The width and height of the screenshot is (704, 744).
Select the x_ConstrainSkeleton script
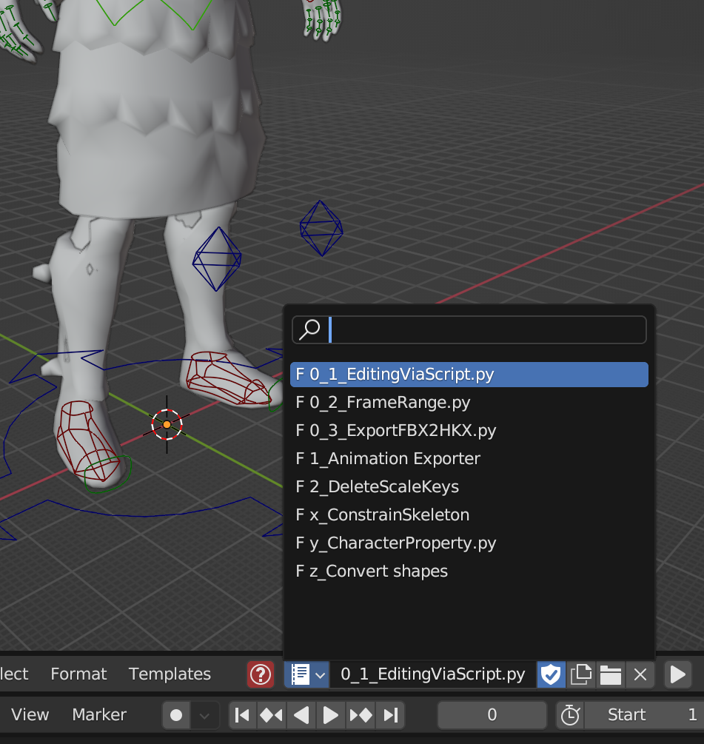click(383, 515)
